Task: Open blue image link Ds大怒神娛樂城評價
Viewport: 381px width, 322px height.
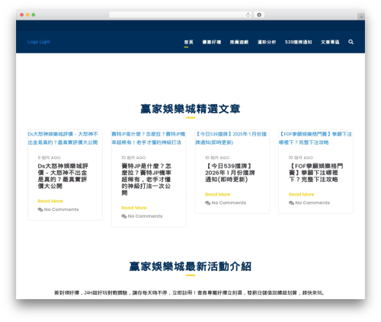Action: click(x=62, y=138)
